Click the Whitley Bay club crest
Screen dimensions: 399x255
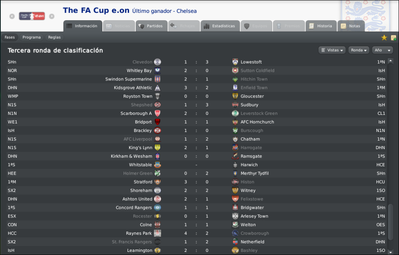[x=158, y=71]
